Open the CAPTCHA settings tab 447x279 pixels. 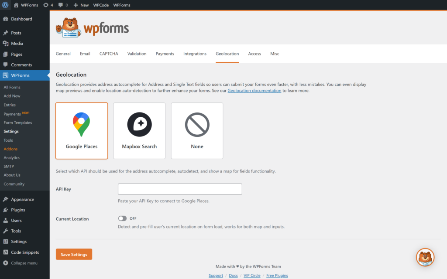pos(108,54)
